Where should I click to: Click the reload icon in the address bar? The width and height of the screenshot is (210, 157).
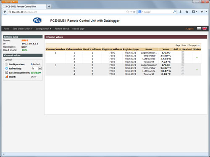pos(134,12)
